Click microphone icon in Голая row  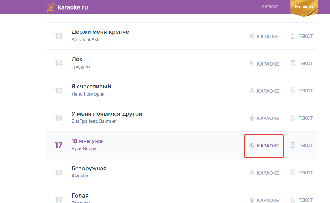[x=252, y=200]
